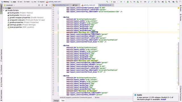Switch to MainActivity.kt tab
This screenshot has height=102, width=182.
point(106,5)
